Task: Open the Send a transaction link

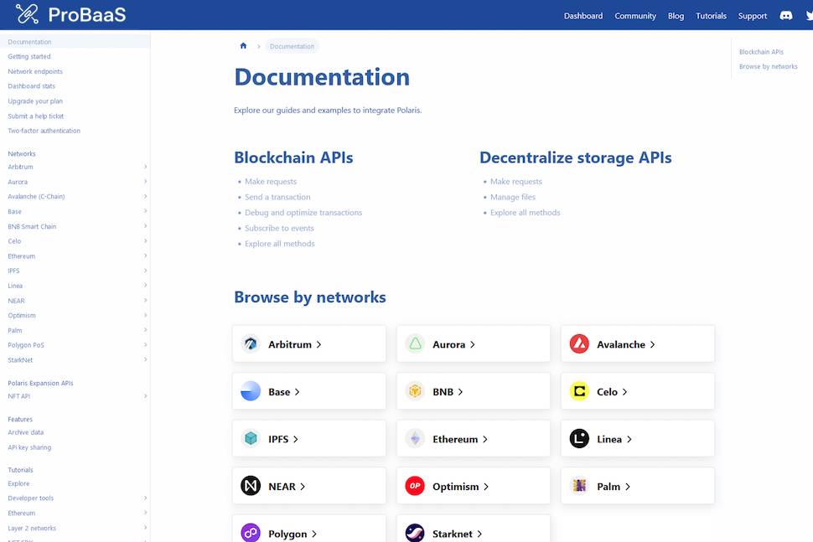Action: pos(277,197)
